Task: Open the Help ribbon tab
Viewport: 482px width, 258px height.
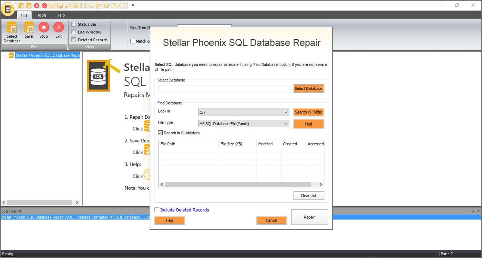Action: pos(61,15)
